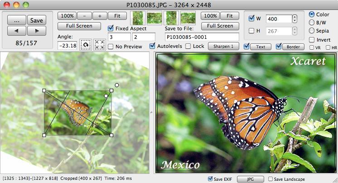Select B/W output mode
The image size is (338, 183).
pos(311,22)
